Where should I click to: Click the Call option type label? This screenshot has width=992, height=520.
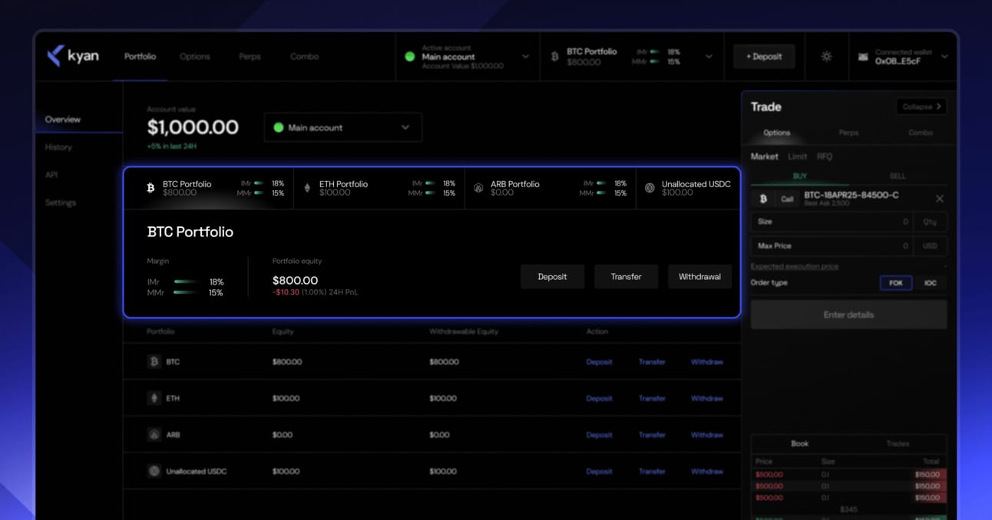tap(787, 199)
